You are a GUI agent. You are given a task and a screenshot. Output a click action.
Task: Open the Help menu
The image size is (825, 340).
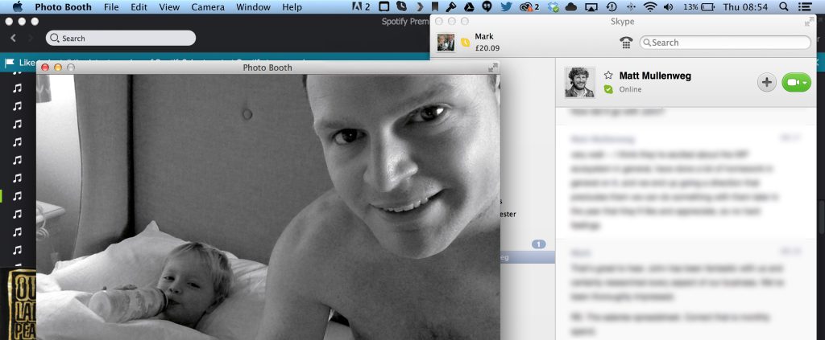coord(292,6)
